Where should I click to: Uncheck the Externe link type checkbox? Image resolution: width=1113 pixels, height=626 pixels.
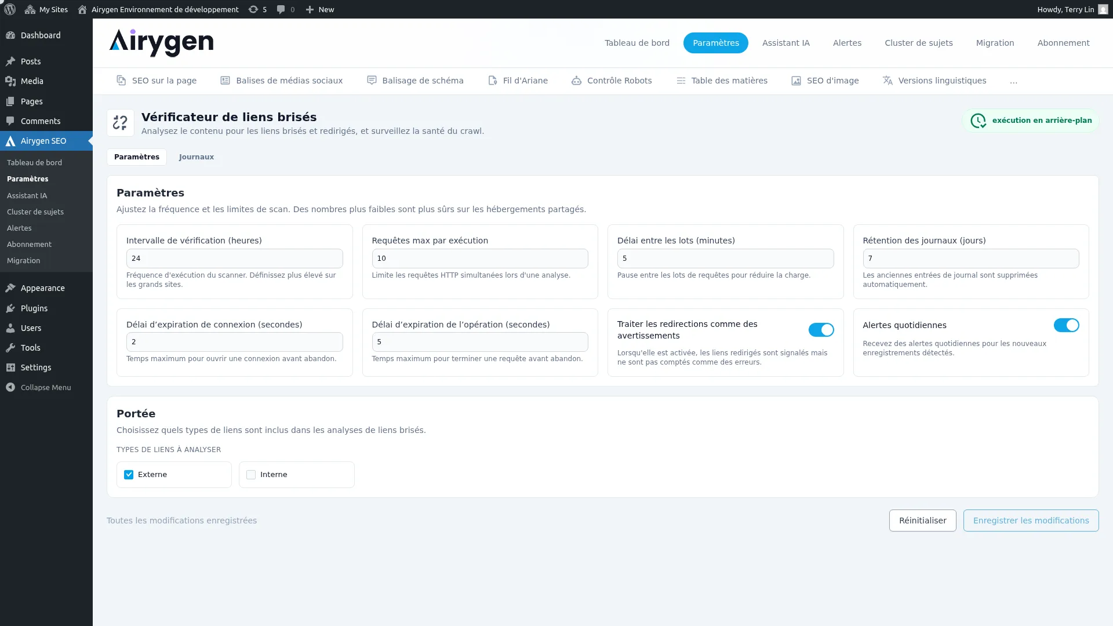129,475
